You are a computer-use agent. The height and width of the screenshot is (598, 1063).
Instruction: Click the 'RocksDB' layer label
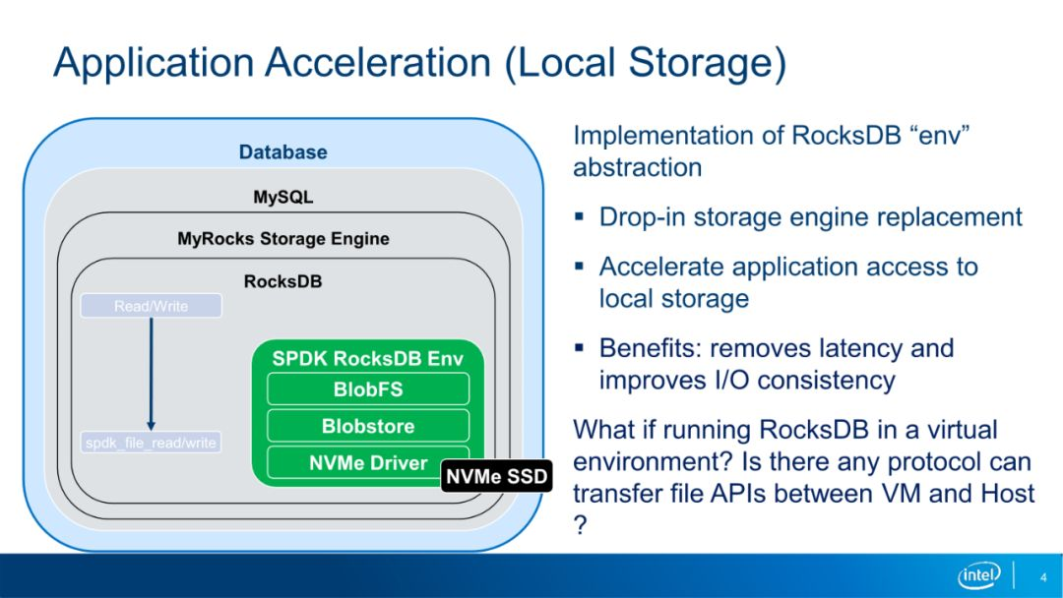click(x=282, y=281)
